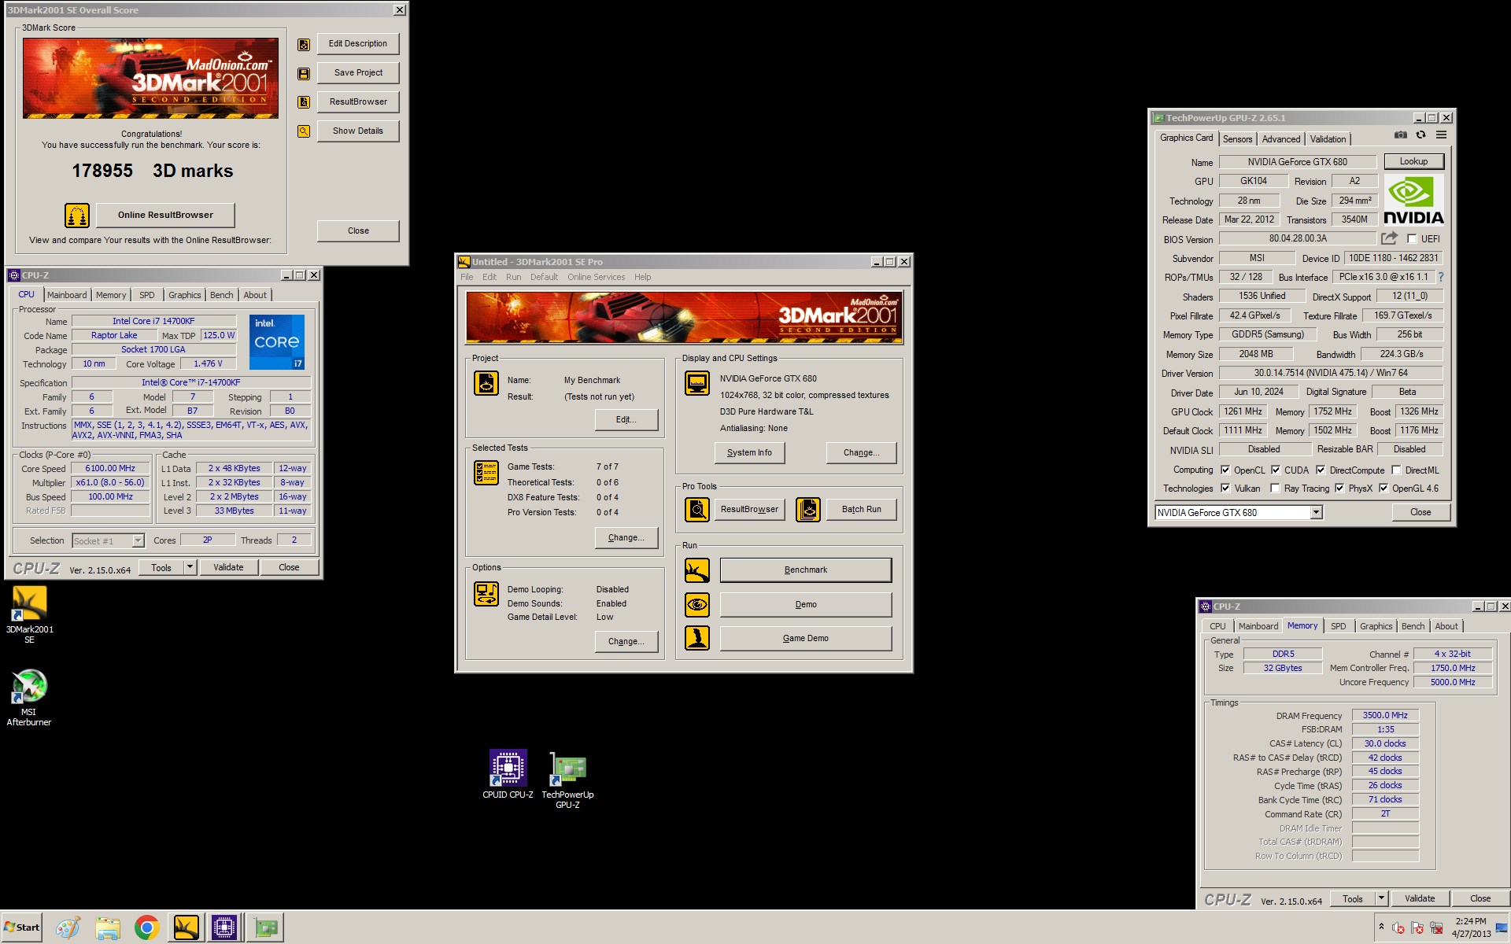Viewport: 1511px width, 944px height.
Task: Click the Edit Description icon
Action: [x=304, y=45]
